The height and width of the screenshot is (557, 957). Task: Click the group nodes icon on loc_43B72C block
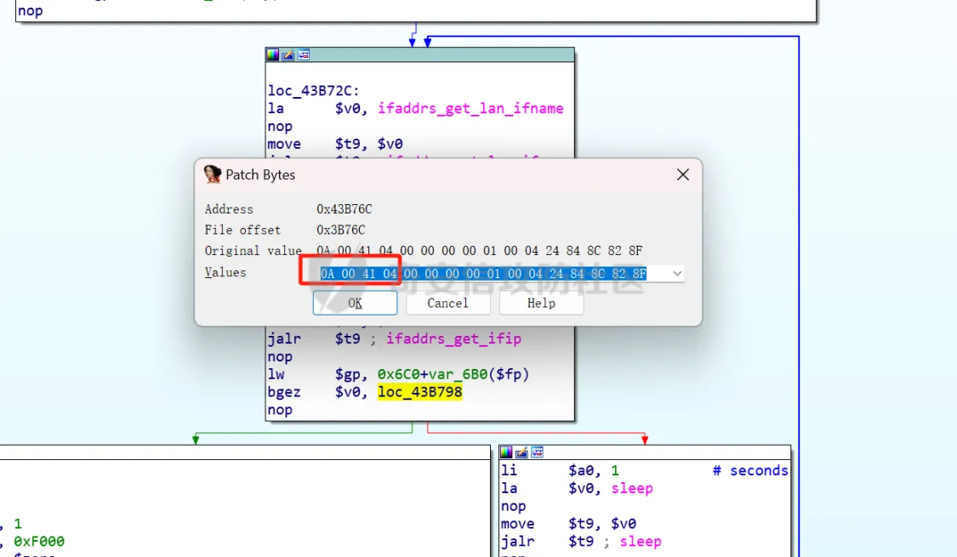pos(303,55)
